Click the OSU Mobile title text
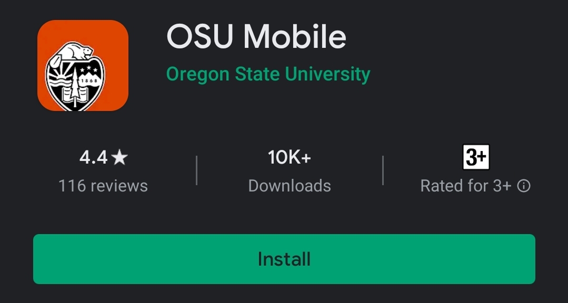 [x=256, y=36]
